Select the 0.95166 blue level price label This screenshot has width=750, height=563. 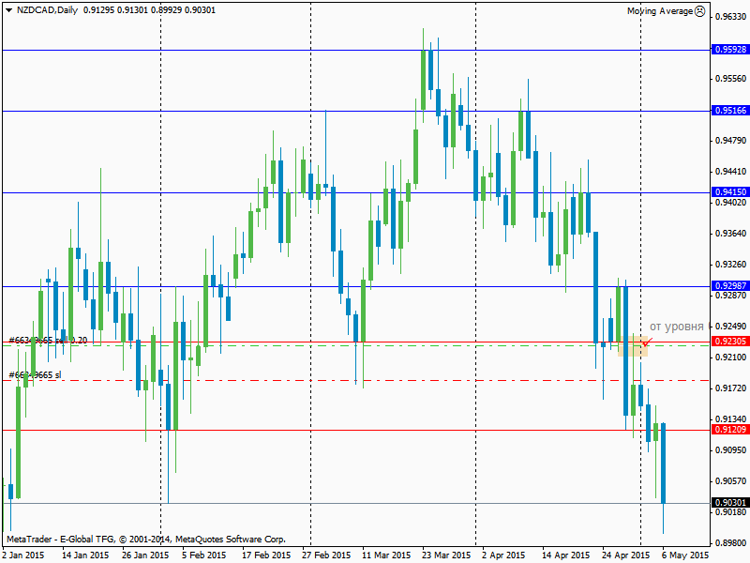[x=730, y=111]
